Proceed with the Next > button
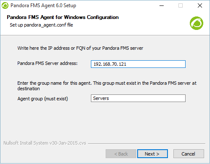 pos(152,154)
